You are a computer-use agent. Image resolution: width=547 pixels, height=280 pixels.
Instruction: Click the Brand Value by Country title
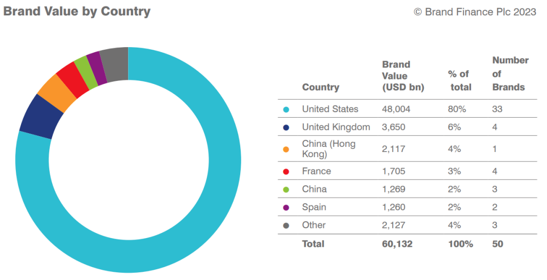77,12
